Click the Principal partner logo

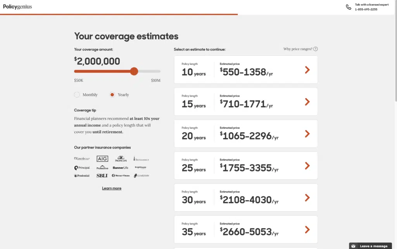coord(82,168)
